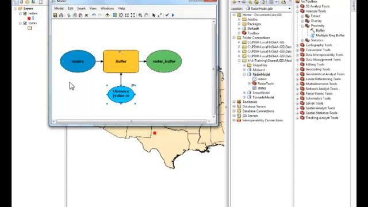Screen dimensions: 368x207
Task: Click the Full Extent model icon
Action: 121,16
